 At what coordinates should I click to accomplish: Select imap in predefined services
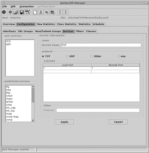pos(19,114)
